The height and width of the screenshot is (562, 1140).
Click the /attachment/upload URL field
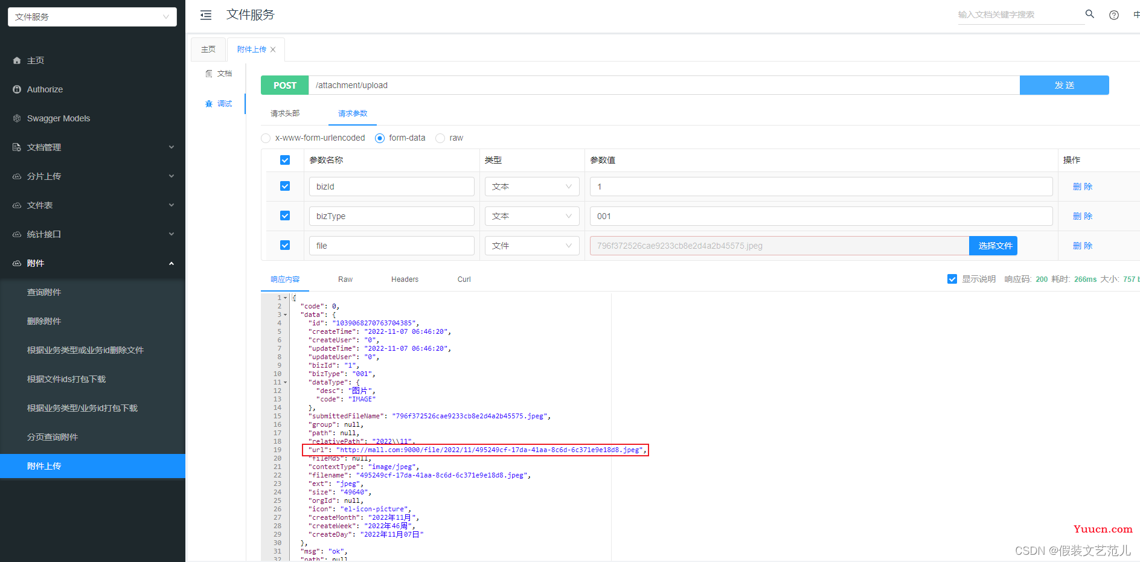coord(664,85)
